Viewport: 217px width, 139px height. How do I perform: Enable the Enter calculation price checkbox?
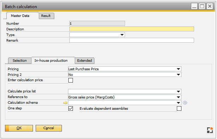[70, 80]
